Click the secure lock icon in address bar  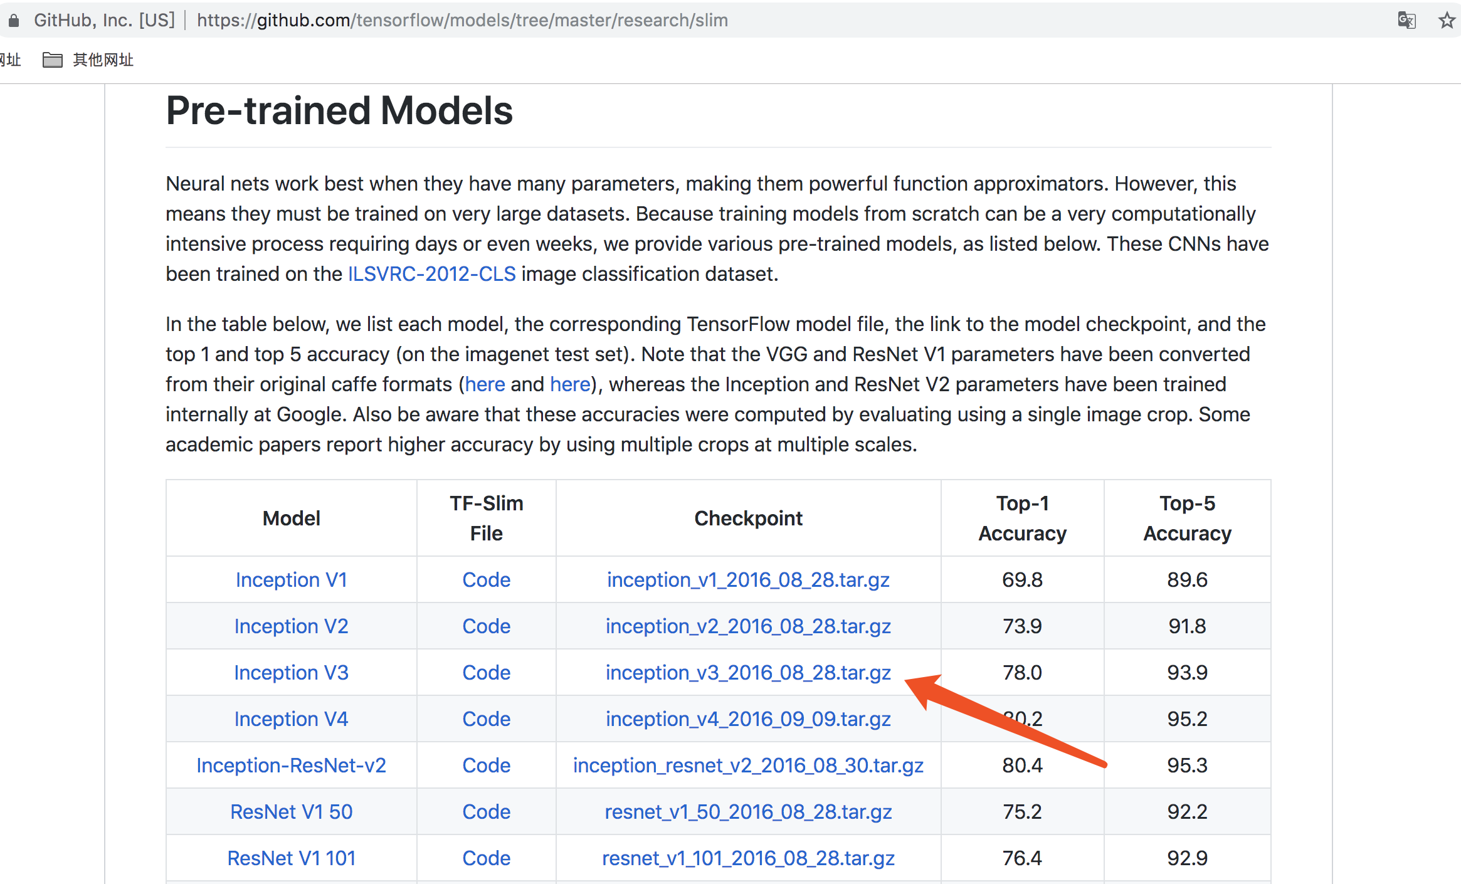pyautogui.click(x=14, y=21)
